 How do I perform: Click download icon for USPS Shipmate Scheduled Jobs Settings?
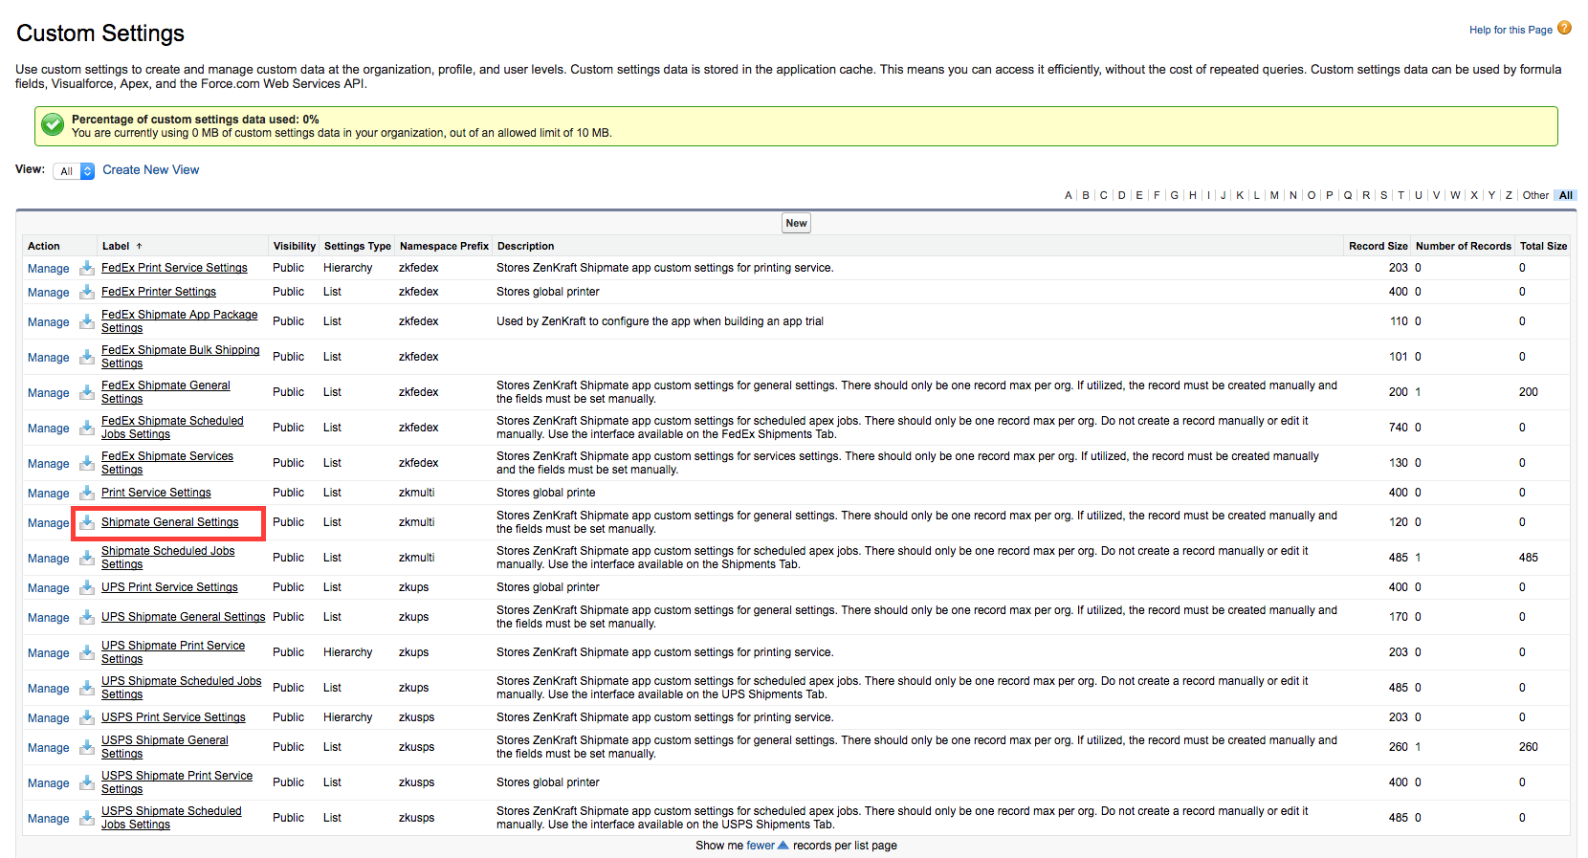point(86,818)
